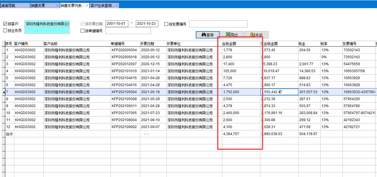377x177 pixels.
Task: Click the 关闭 close button
Action: pos(256,35)
